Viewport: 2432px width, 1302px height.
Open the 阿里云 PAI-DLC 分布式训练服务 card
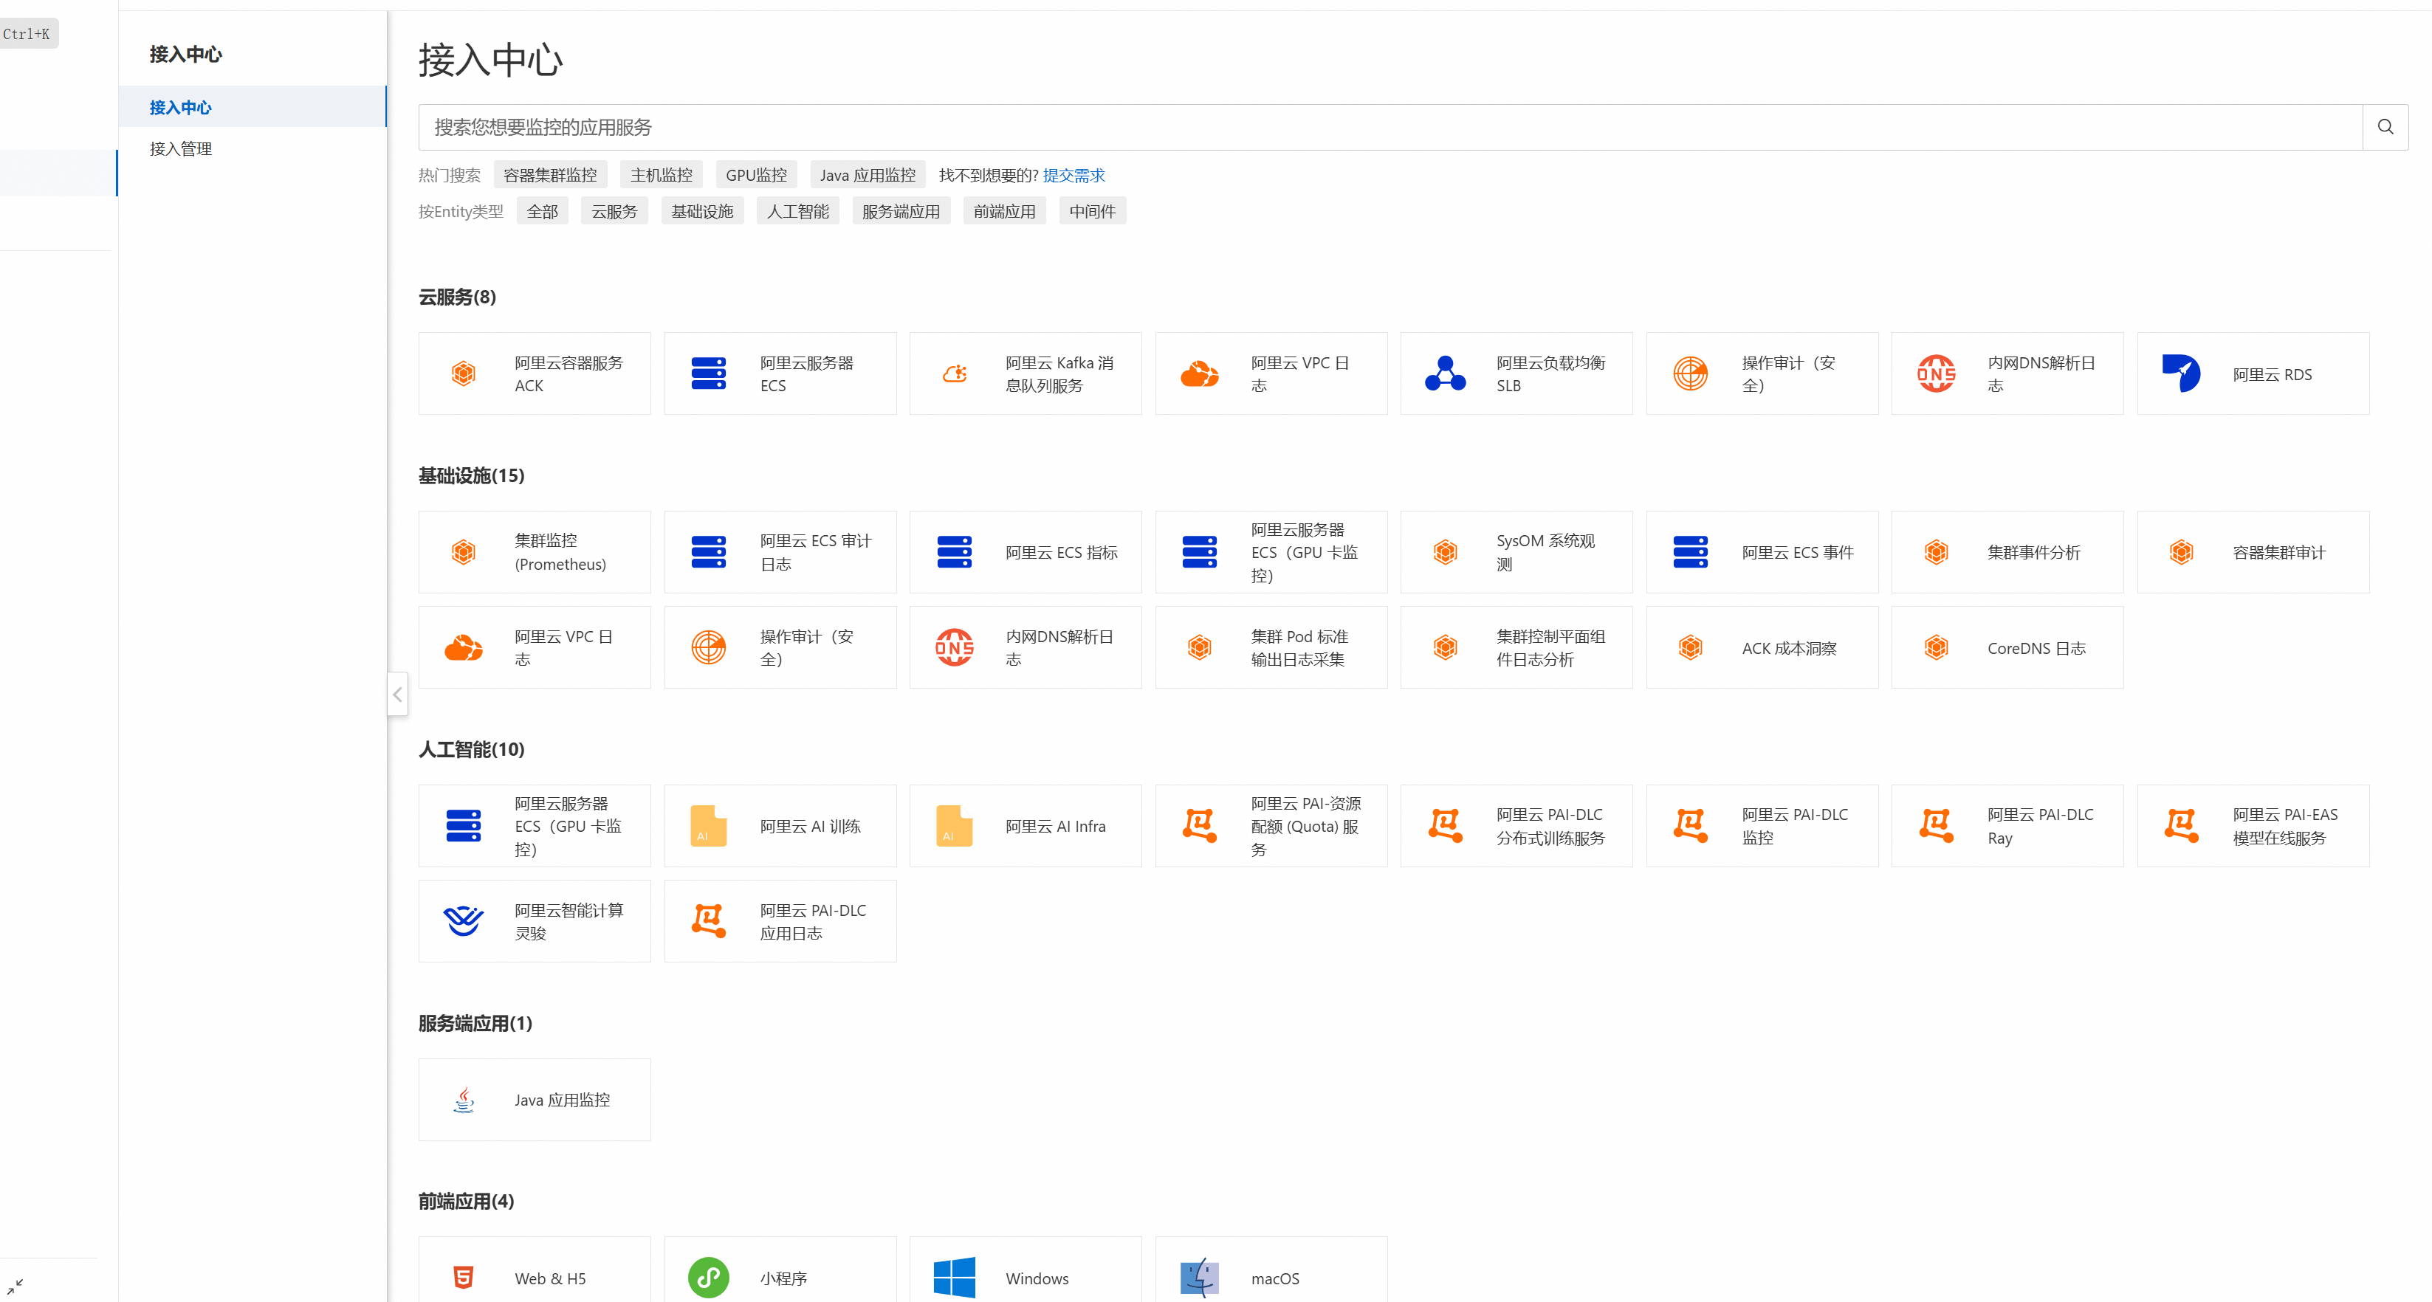1516,825
